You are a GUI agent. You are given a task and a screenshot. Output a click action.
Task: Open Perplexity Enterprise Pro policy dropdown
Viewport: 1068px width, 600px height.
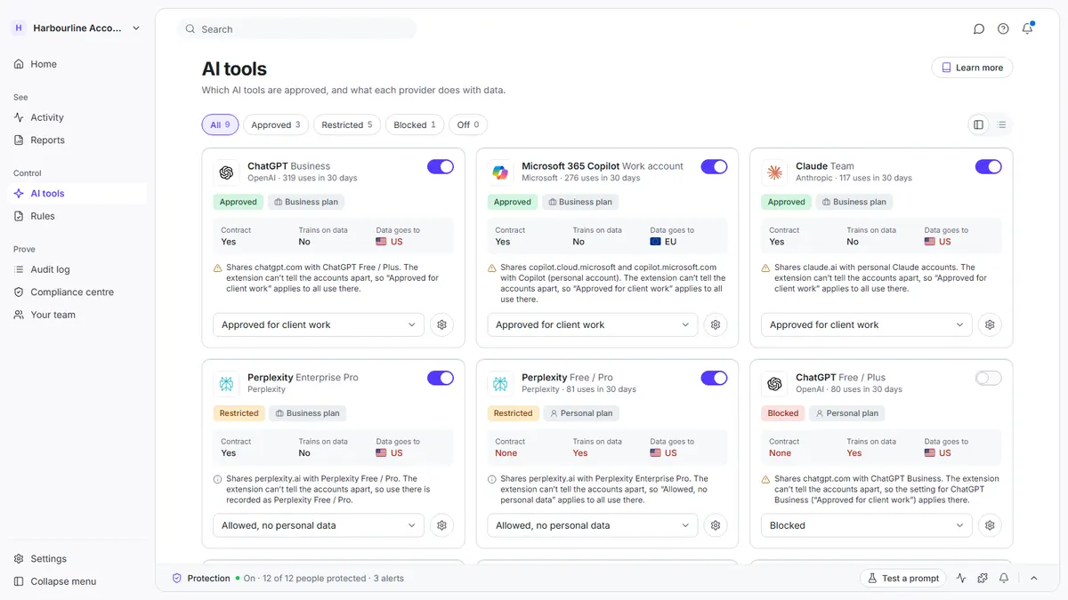point(319,525)
